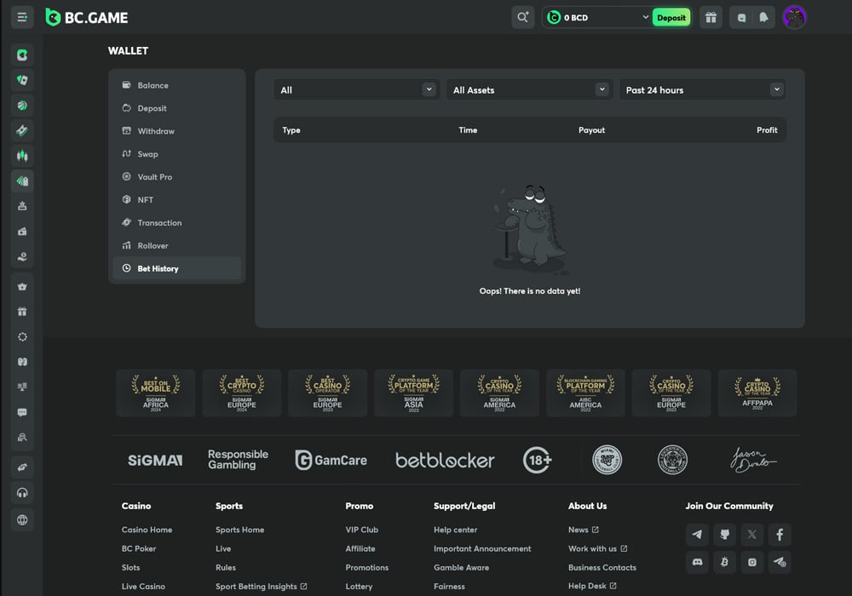This screenshot has height=596, width=852.
Task: Open Vault Pro in wallet menu
Action: [x=154, y=177]
